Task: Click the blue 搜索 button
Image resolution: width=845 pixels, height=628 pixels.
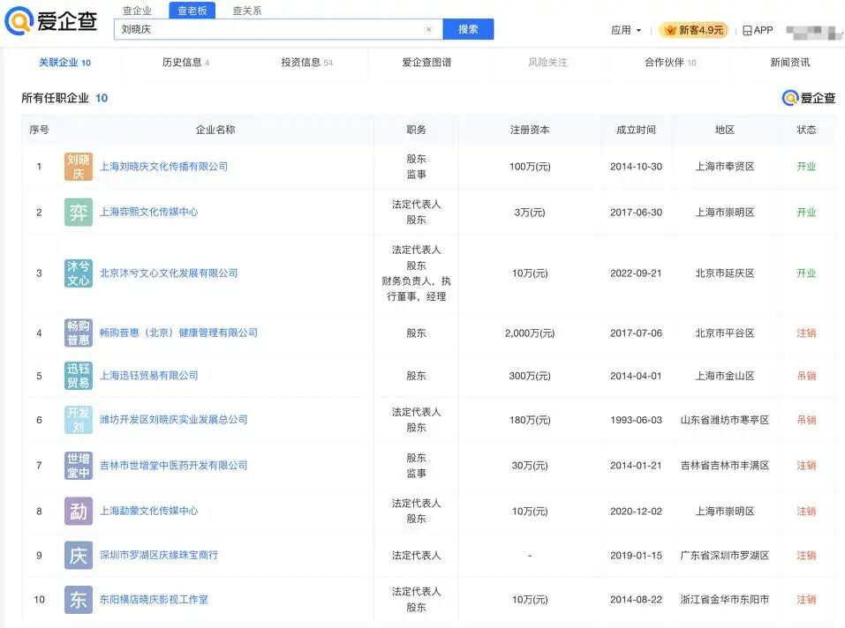Action: pyautogui.click(x=468, y=29)
